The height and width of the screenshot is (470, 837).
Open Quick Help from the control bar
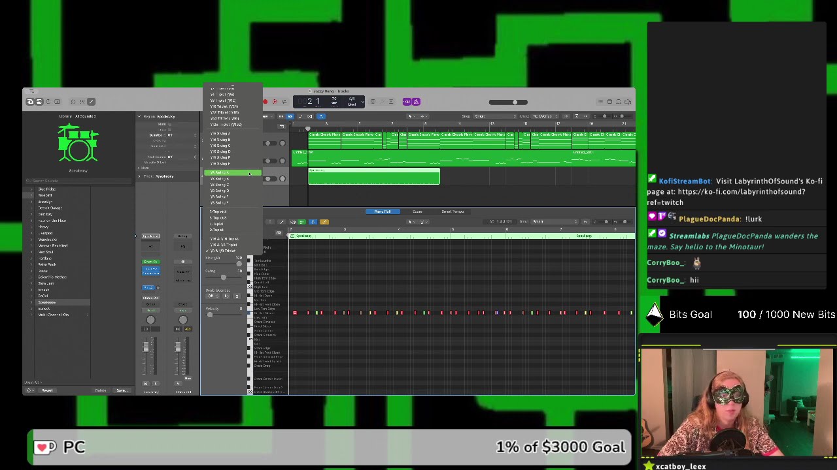pos(48,101)
